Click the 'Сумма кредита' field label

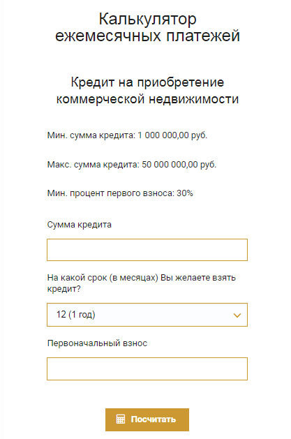79,225
